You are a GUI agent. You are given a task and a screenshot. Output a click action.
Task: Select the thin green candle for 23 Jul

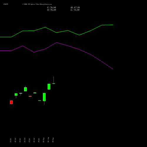[x=21, y=93]
